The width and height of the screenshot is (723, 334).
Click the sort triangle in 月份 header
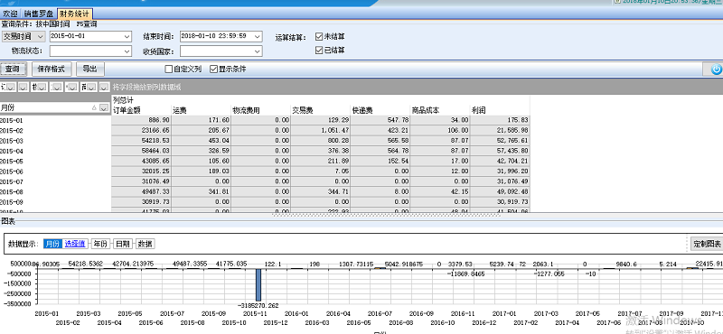point(94,107)
